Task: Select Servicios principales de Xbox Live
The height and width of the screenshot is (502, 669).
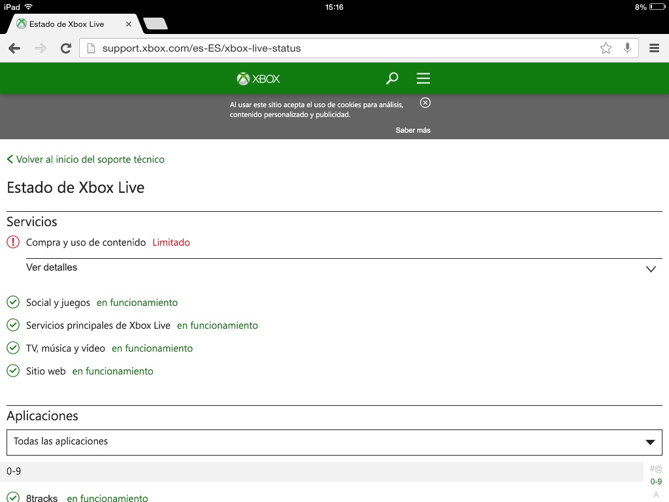Action: click(98, 326)
